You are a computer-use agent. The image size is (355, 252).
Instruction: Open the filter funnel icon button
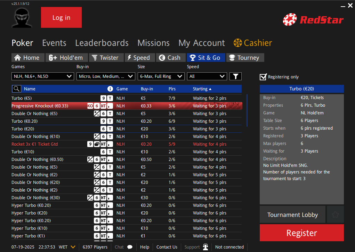coord(235,76)
